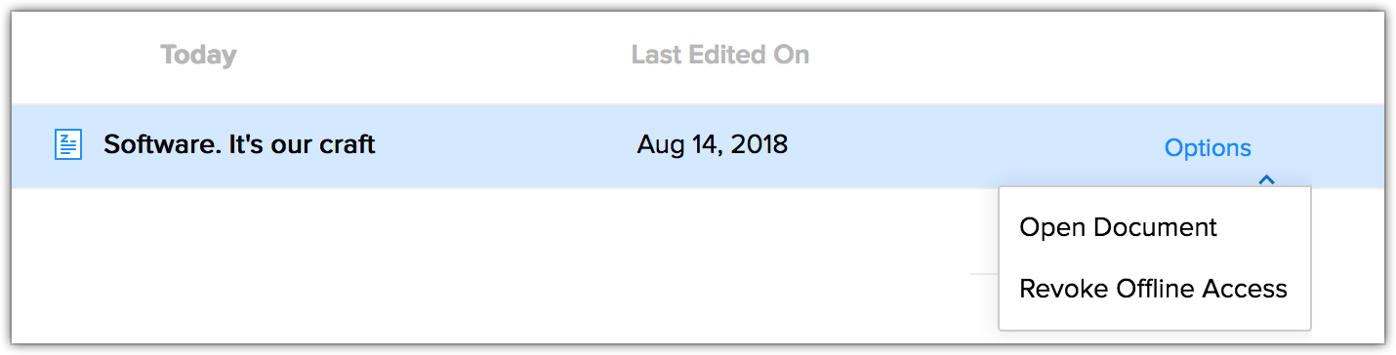Screen dimensions: 1396x355
Task: Select the highlighted document row background
Action: [697, 146]
